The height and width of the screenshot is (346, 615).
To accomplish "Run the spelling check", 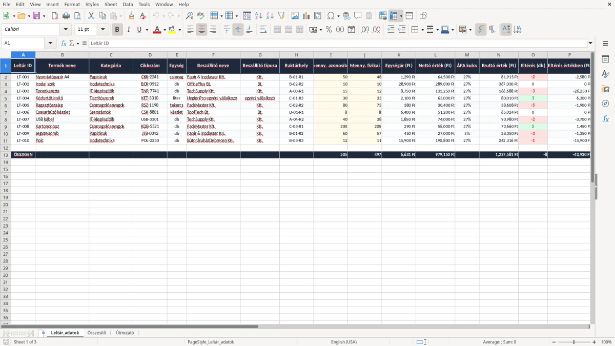I will (x=201, y=16).
